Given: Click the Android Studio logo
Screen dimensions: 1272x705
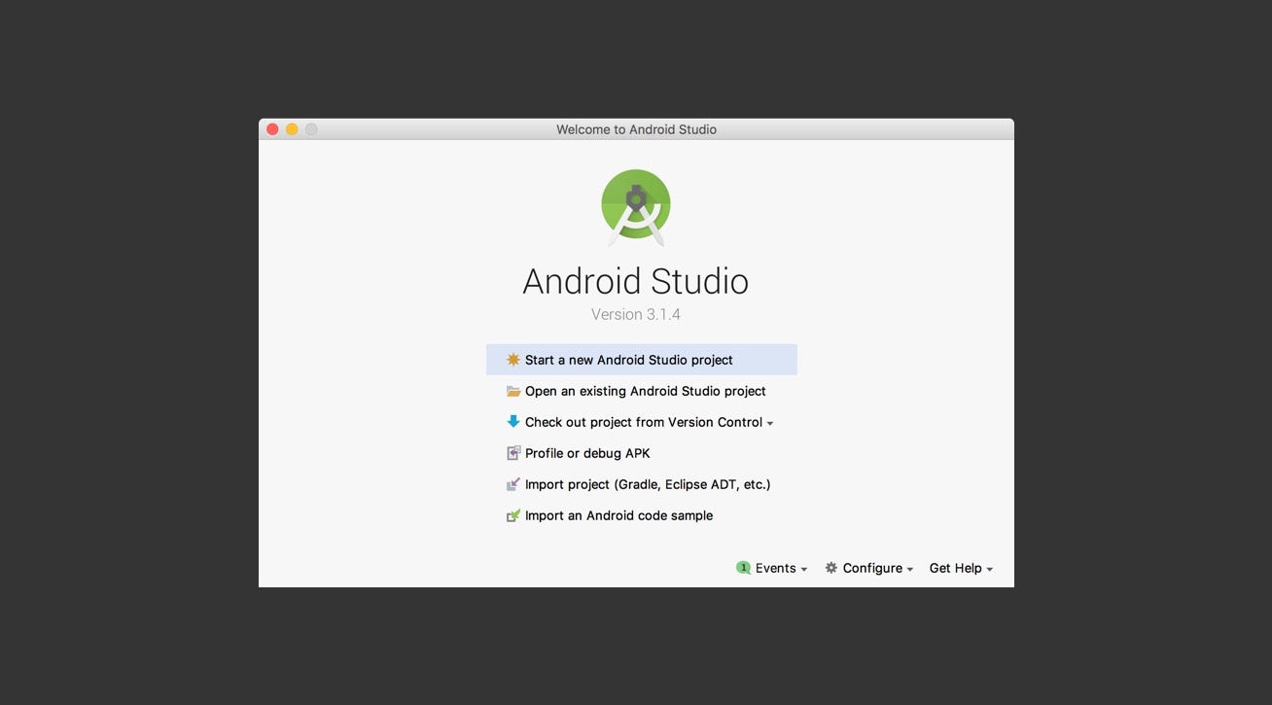Looking at the screenshot, I should coord(636,207).
